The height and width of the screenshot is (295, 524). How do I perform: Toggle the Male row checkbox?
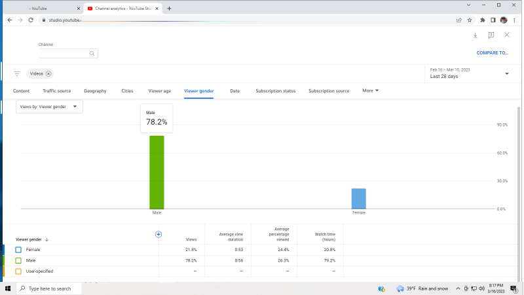pyautogui.click(x=18, y=260)
